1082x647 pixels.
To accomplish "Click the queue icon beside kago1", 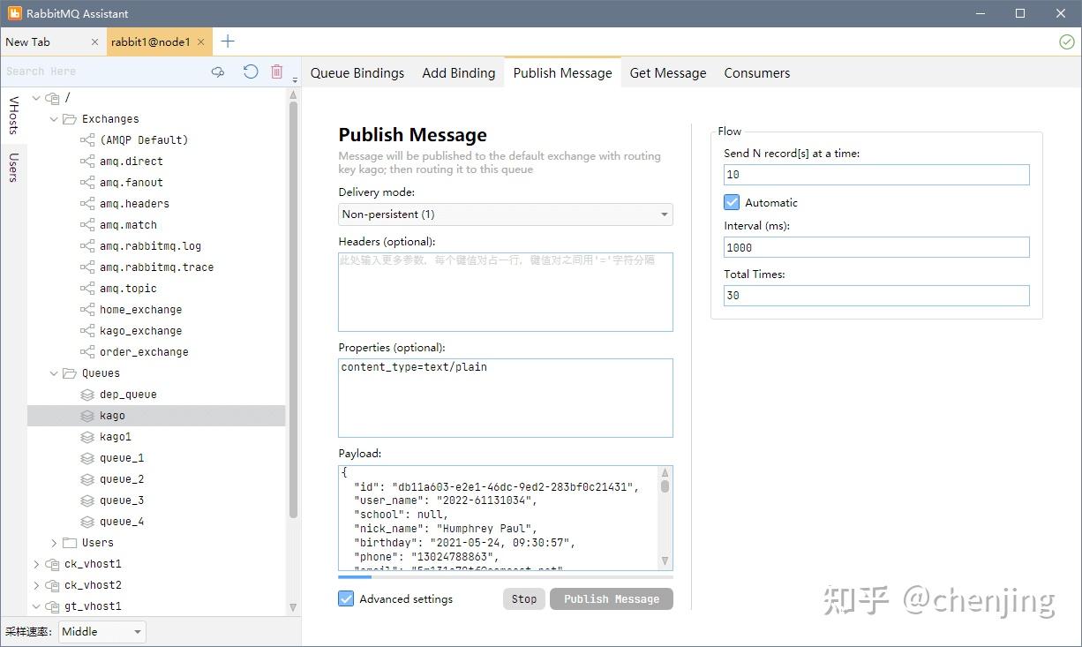I will [x=86, y=437].
